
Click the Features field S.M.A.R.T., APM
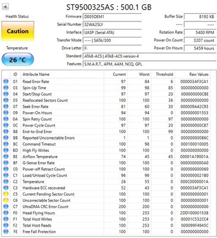pyautogui.click(x=149, y=64)
